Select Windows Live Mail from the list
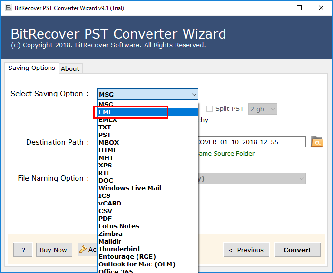Viewport: 333px width, 273px height. [129, 188]
